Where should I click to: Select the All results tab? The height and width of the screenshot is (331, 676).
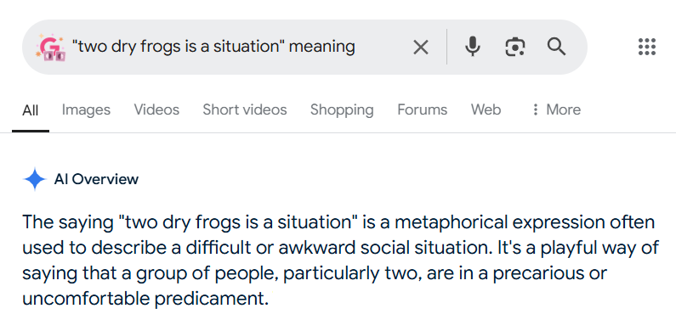click(x=30, y=110)
